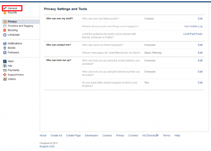This screenshot has width=211, height=151.
Task: Click the Support Inbox lifebuoy icon
Action: [5, 75]
